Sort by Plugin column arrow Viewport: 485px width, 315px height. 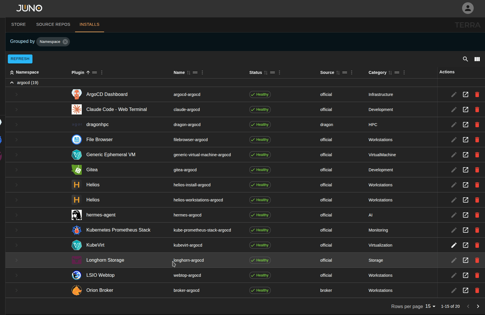(x=88, y=72)
